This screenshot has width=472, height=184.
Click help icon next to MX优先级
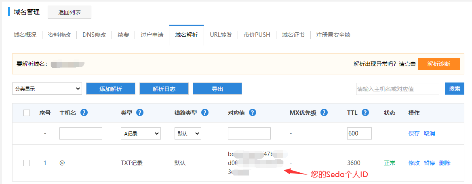click(x=324, y=113)
